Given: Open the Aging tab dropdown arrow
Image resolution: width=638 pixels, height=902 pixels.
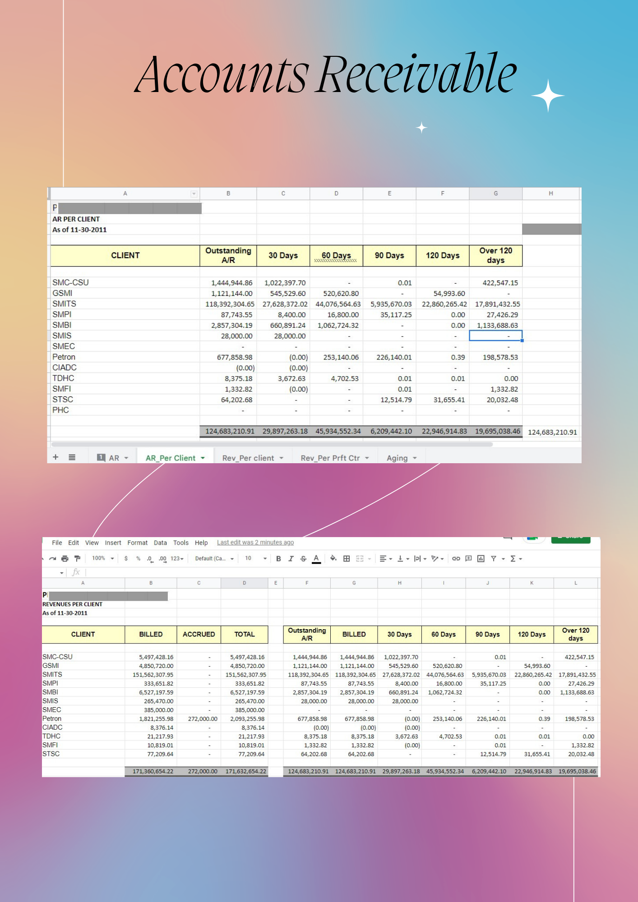Looking at the screenshot, I should (x=415, y=458).
